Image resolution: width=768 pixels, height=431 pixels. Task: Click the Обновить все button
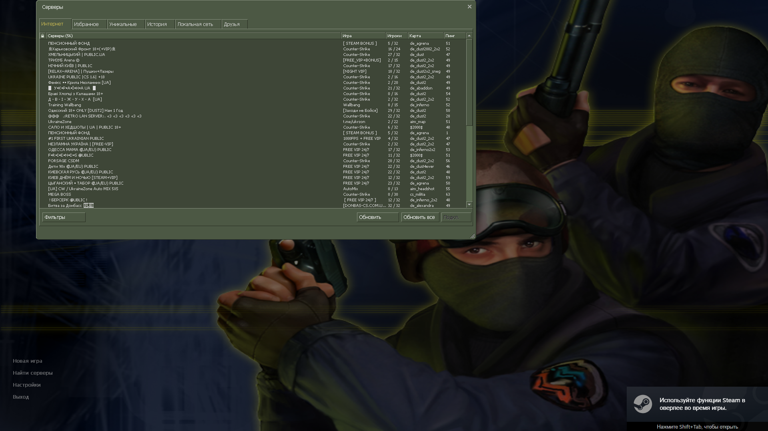(419, 217)
